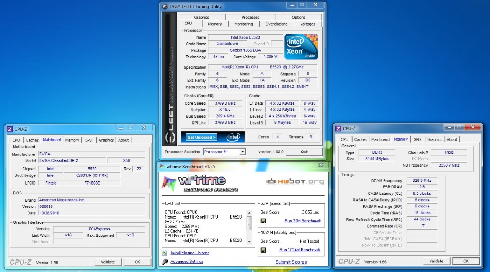
Task: Click the Multiplier value x 18.0
Action: click(x=225, y=110)
